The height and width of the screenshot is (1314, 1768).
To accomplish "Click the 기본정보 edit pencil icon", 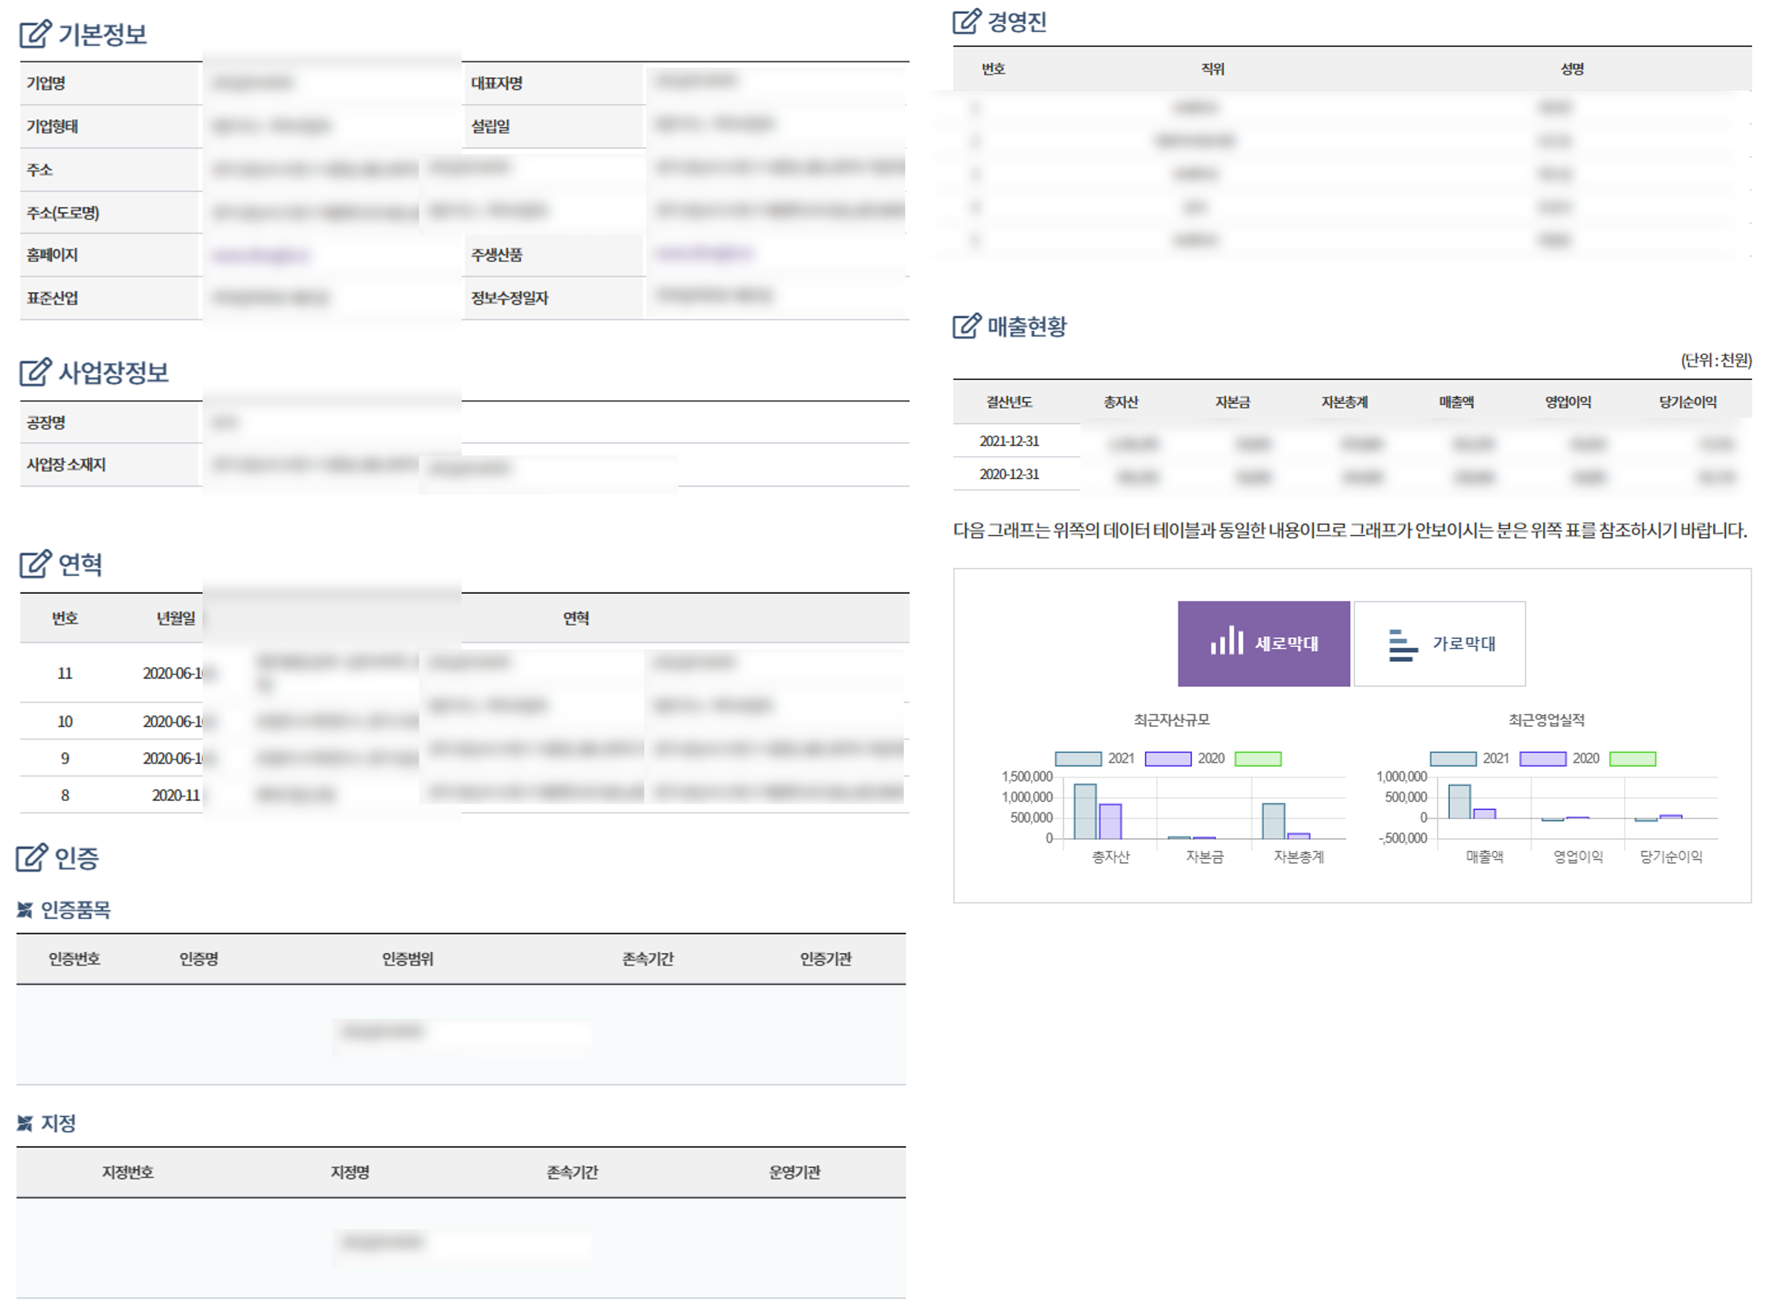I will tap(35, 33).
